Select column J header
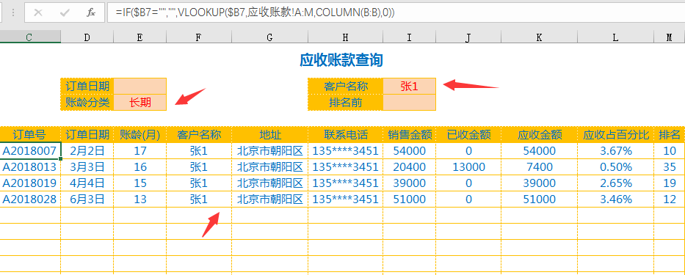The height and width of the screenshot is (275, 685). tap(468, 37)
